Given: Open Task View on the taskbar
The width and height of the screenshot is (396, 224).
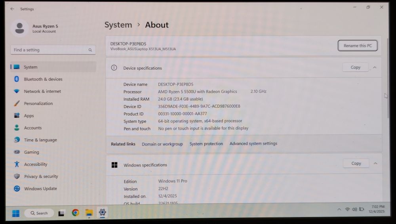Looking at the screenshot, I should [61, 213].
